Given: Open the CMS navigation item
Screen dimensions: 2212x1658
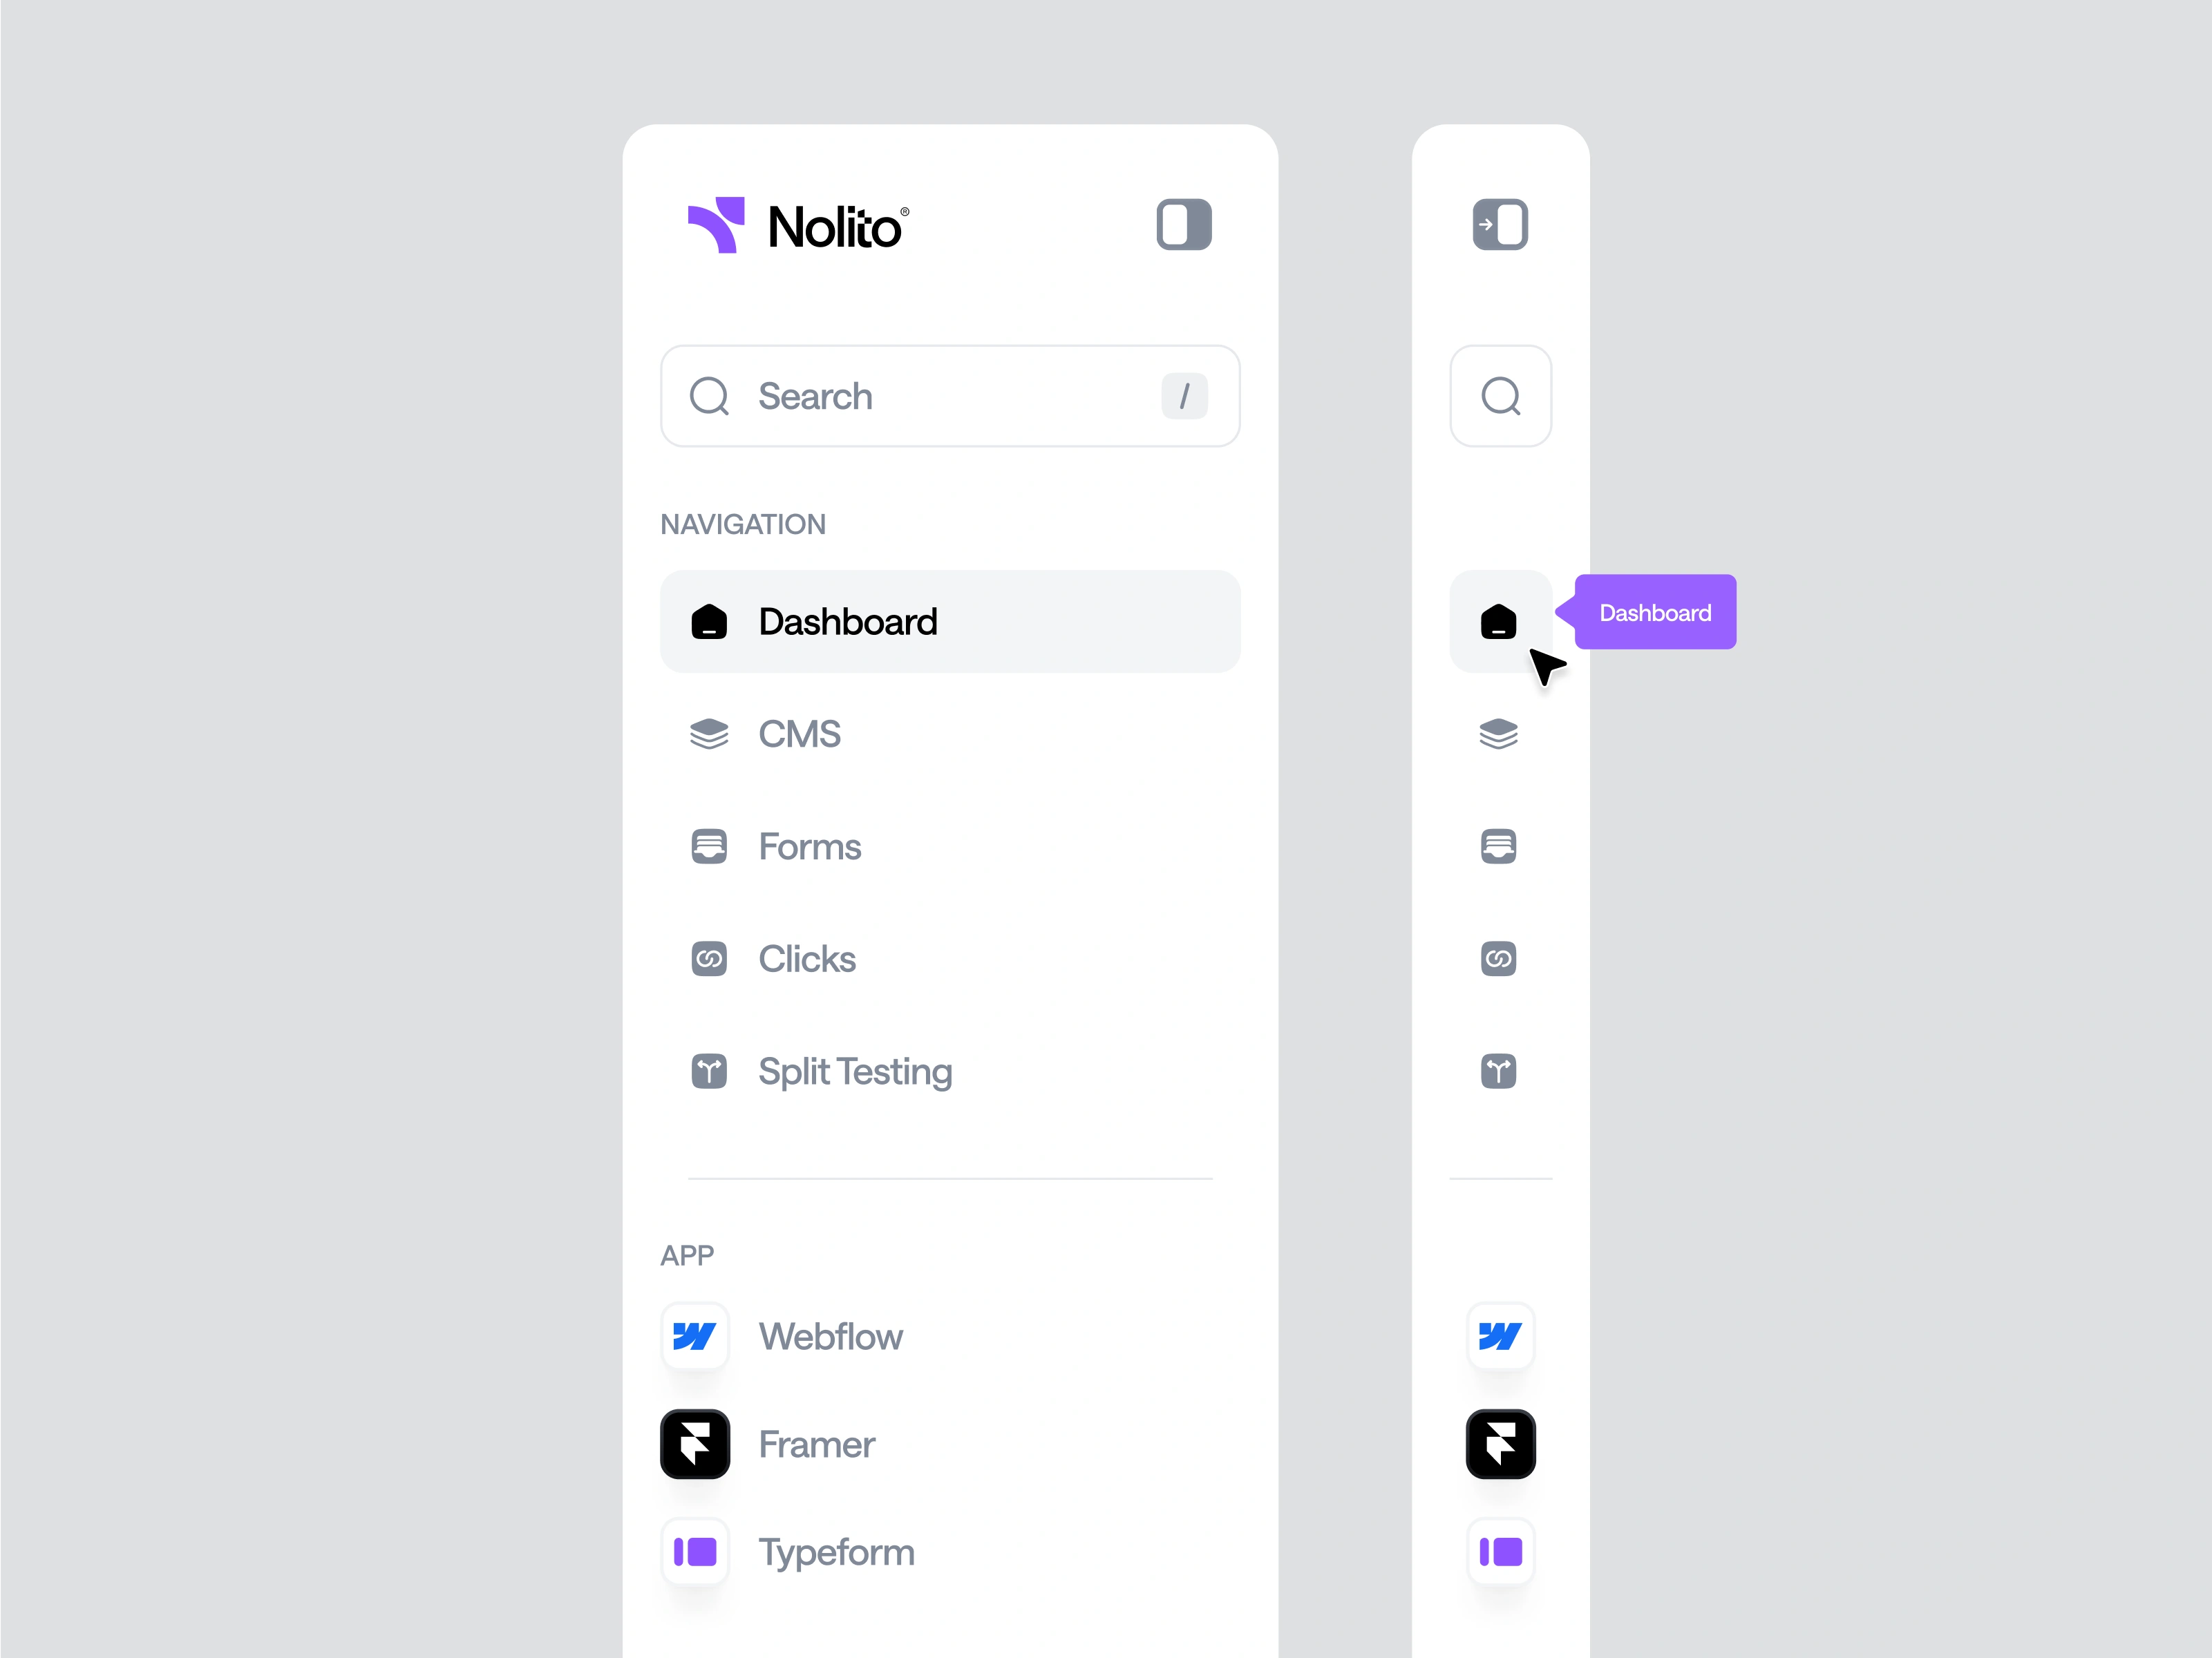Looking at the screenshot, I should [x=950, y=734].
